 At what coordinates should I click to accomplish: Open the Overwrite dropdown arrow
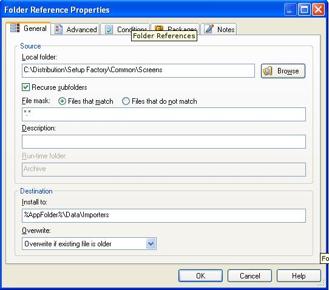point(151,244)
